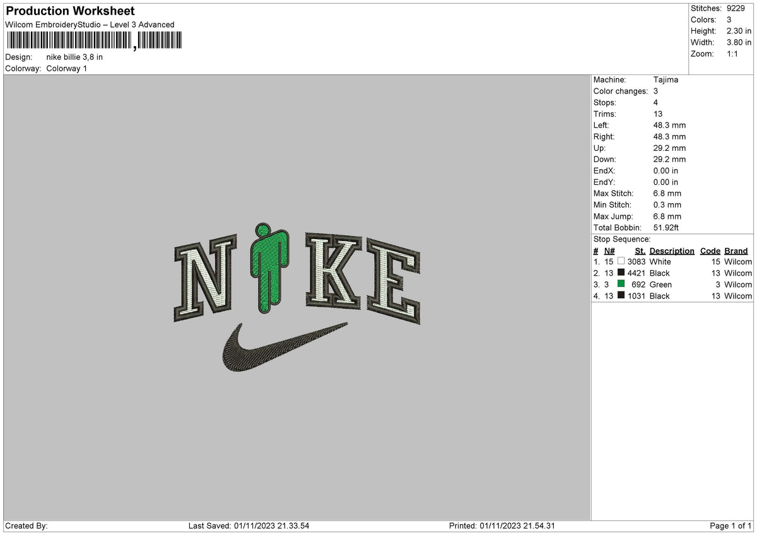The image size is (757, 535).
Task: Click the green color swatch in row 3
Action: pyautogui.click(x=621, y=284)
